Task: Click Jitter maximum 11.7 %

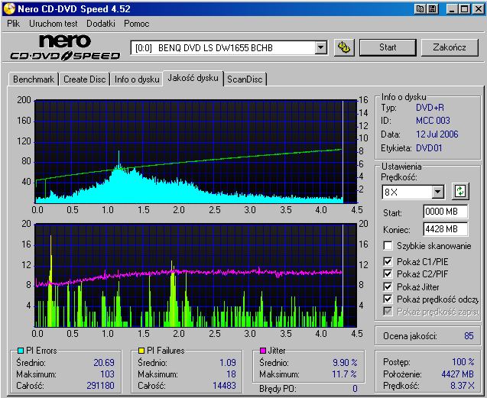Action: click(x=345, y=374)
